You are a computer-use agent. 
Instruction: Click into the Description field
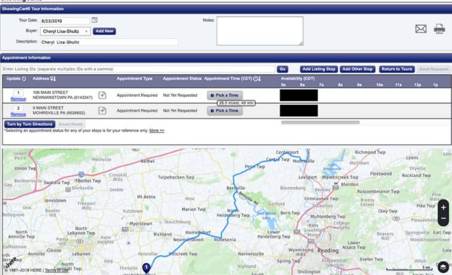point(109,42)
